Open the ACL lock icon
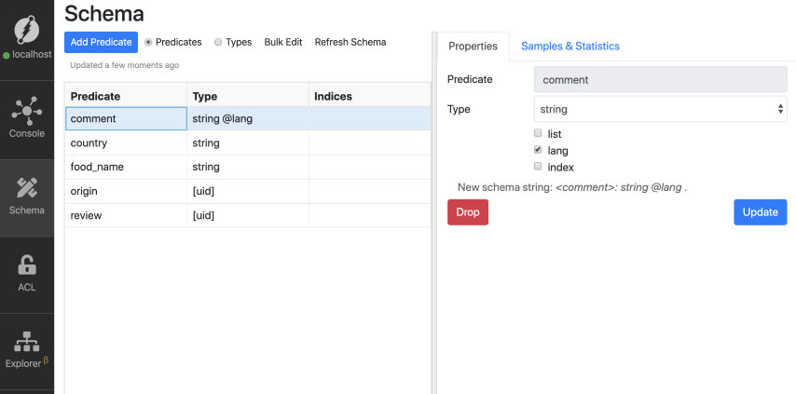The height and width of the screenshot is (394, 796). [27, 265]
